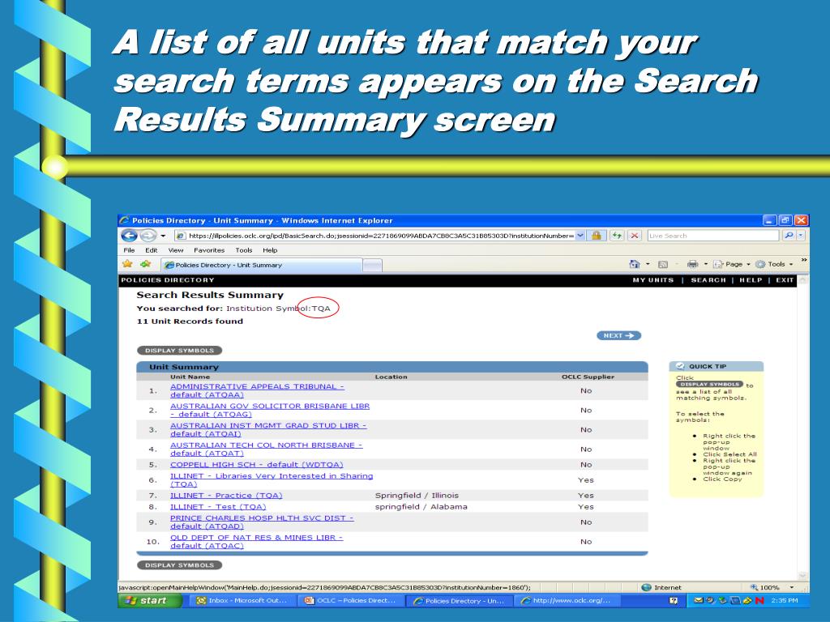Open QLD DEPT OF NAT RES & MINES LIBR link

tap(256, 542)
